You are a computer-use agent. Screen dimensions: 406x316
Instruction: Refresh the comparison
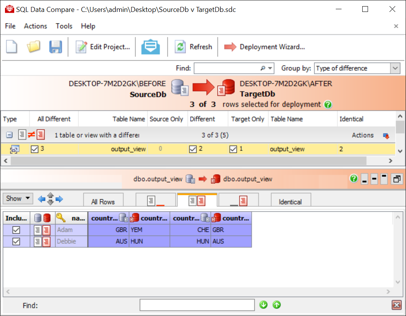[193, 47]
